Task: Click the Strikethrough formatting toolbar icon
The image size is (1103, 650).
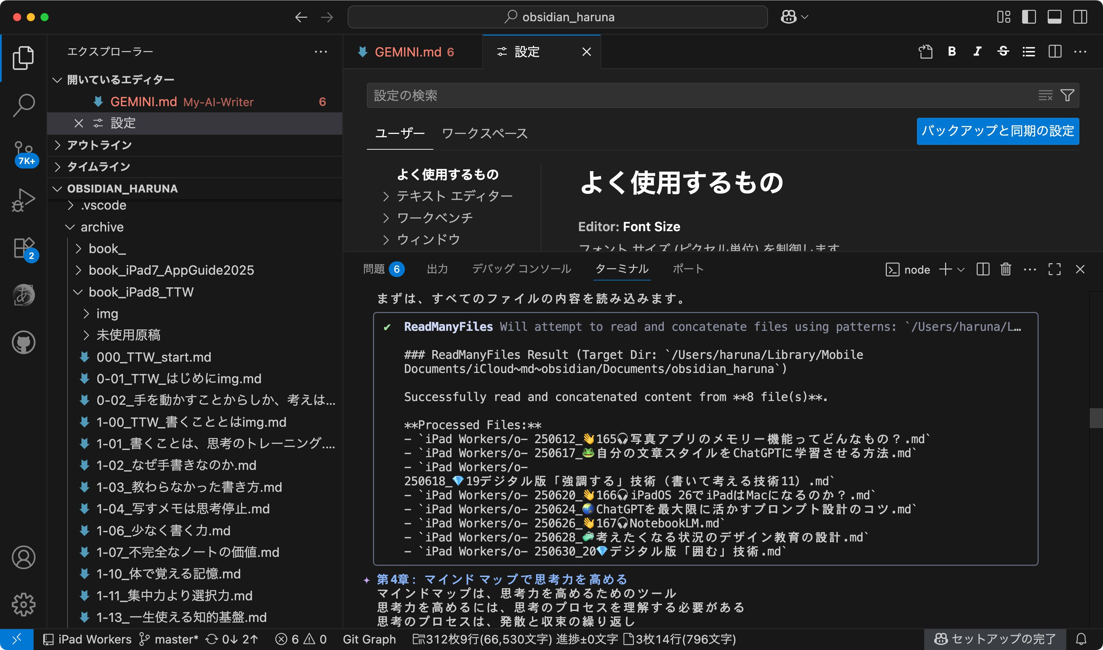Action: [x=1003, y=52]
